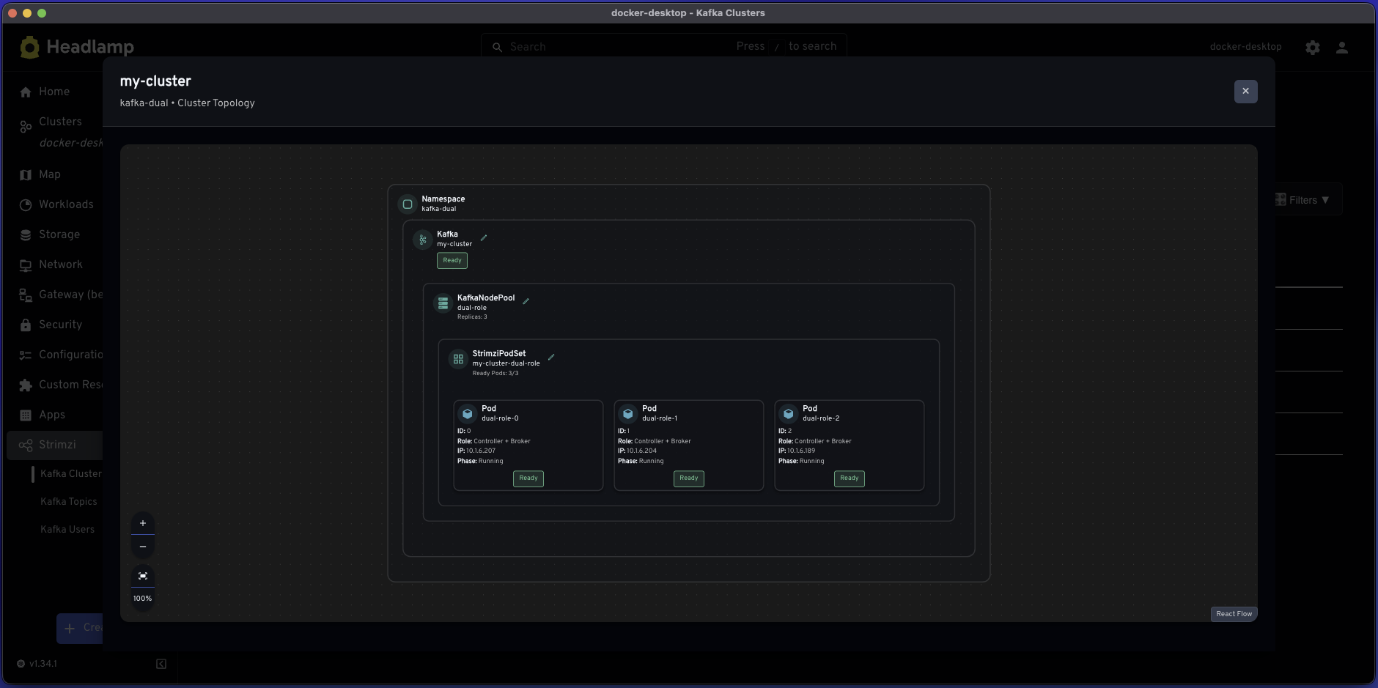Close the my-cluster topology dialog
1378x688 pixels.
(1245, 92)
